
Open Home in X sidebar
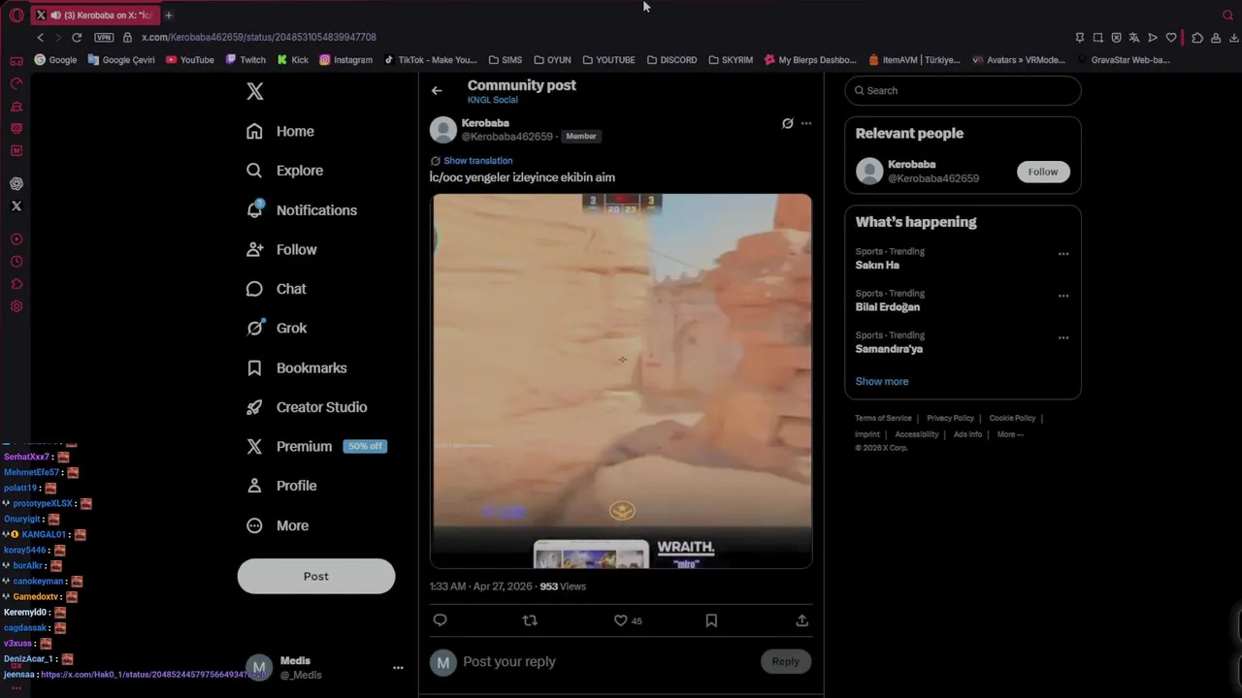pos(280,131)
